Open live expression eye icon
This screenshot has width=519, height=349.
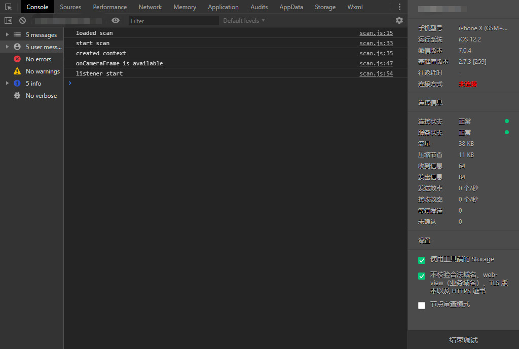[115, 20]
